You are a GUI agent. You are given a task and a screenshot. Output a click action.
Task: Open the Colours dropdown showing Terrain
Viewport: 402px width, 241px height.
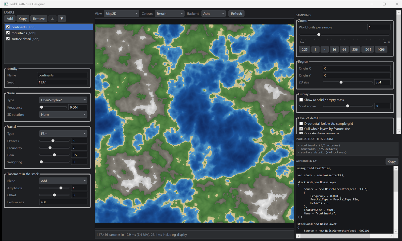[x=170, y=14]
